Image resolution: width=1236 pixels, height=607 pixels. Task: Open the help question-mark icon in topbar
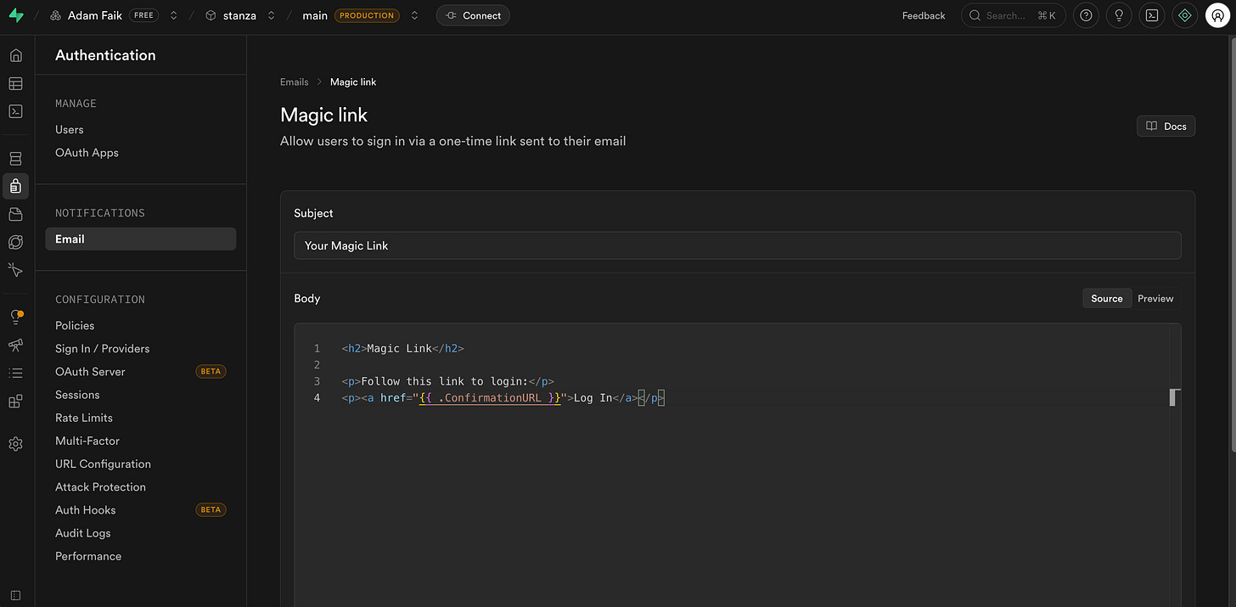tap(1086, 14)
